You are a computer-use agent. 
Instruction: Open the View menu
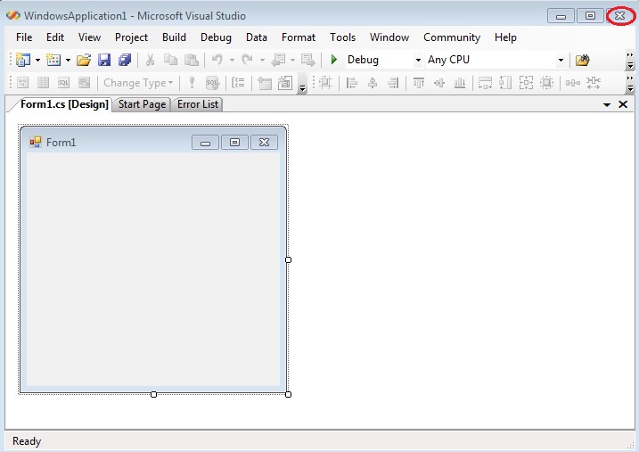coord(89,37)
